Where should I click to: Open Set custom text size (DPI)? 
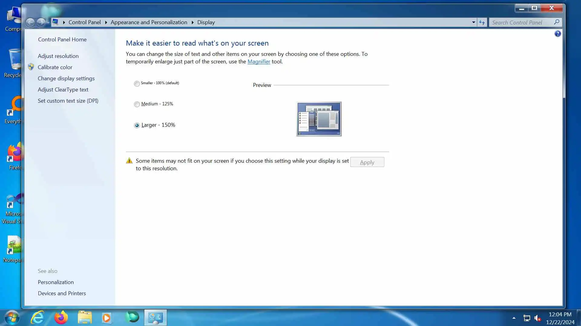click(x=68, y=101)
